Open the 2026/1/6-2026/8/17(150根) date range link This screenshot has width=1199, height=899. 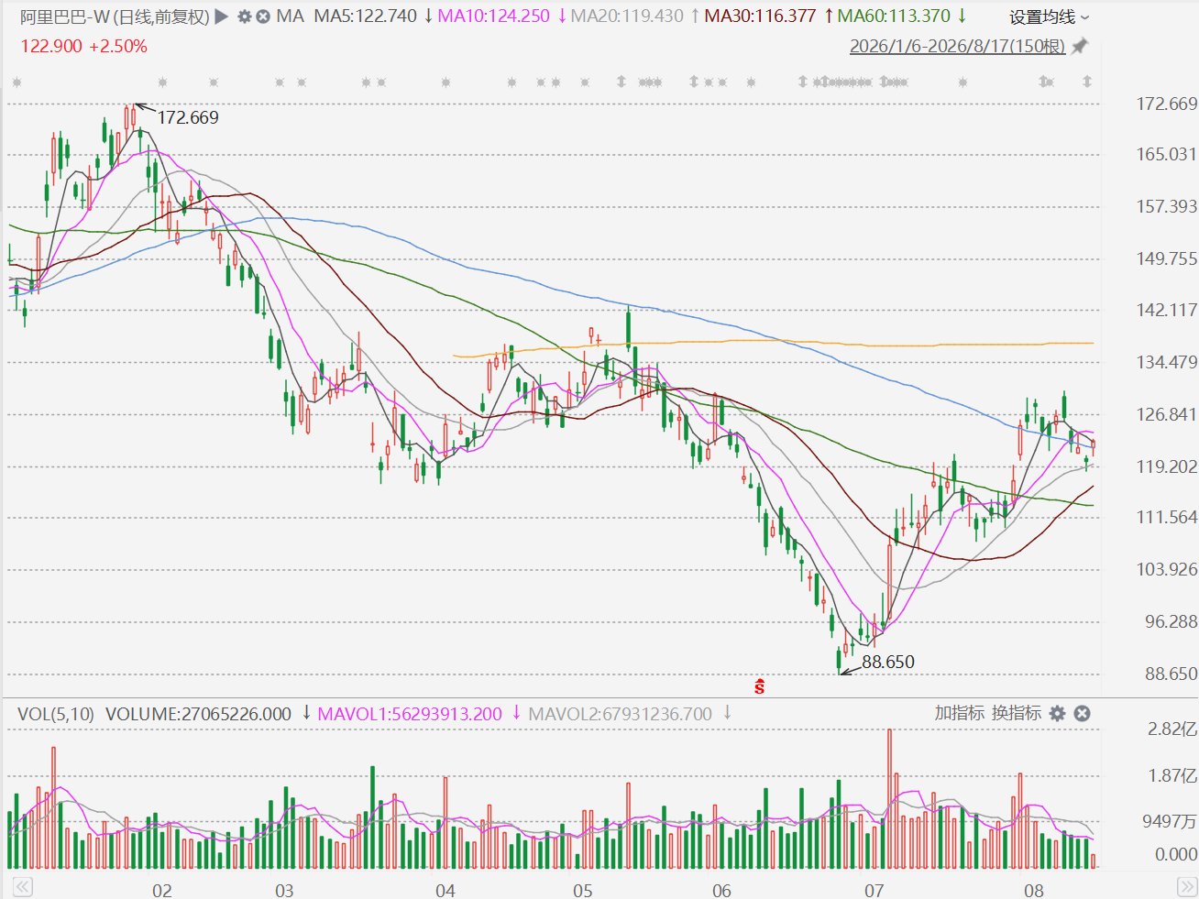pyautogui.click(x=957, y=46)
